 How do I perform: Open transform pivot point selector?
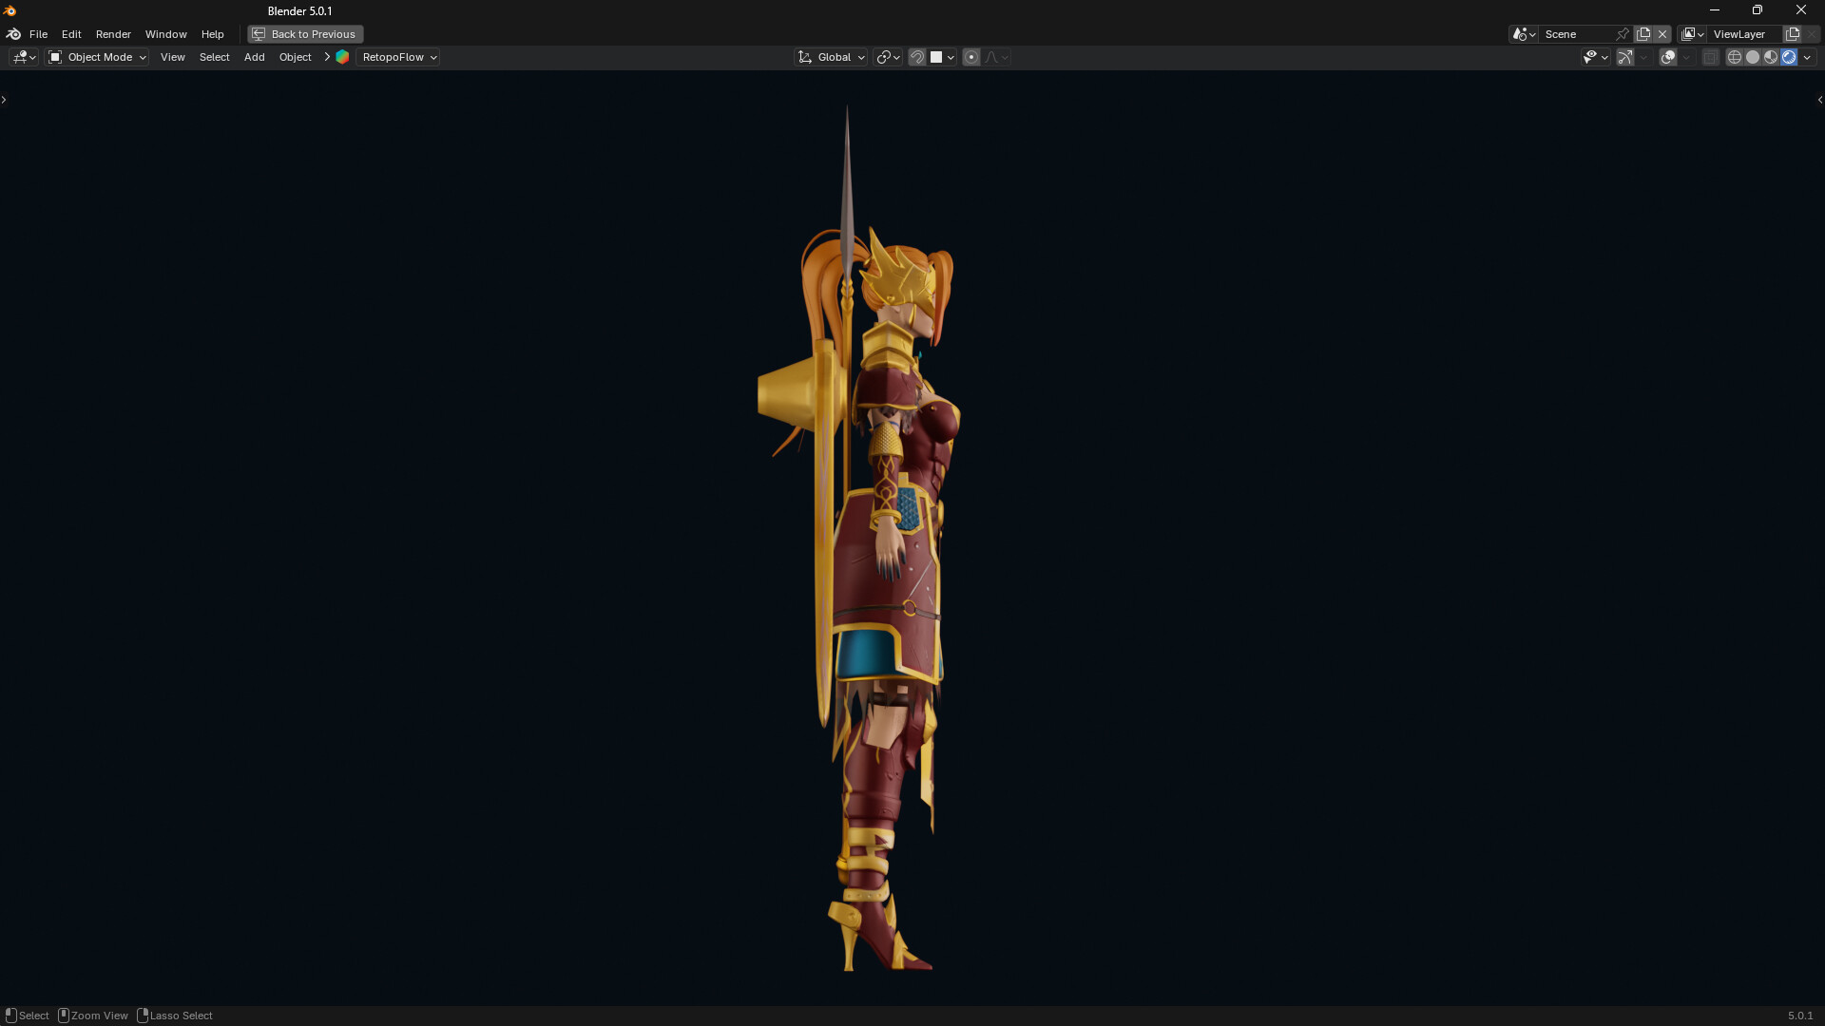click(888, 57)
